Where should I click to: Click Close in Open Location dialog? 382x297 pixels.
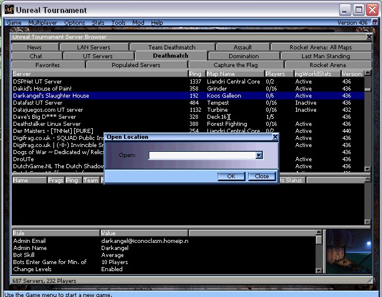coord(262,176)
